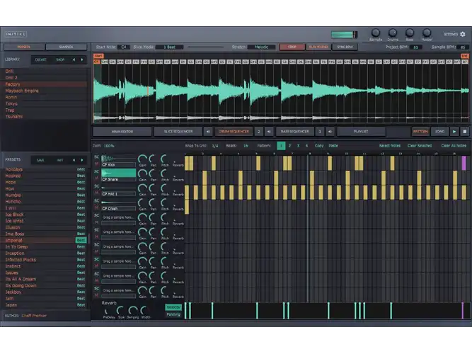Screen dimensions: 472x354
Task: Open the Bass Sequencer tab
Action: click(x=294, y=132)
